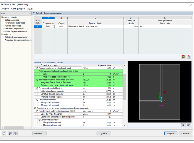Click the Integrated Shear Force in Perimeter row
The width and height of the screenshot is (194, 143).
coord(78,82)
